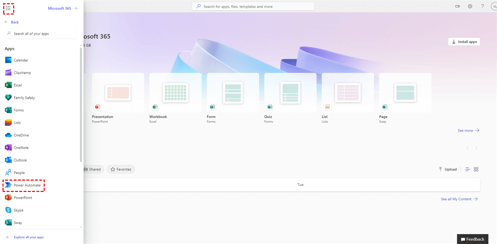
Task: Launch Skype app icon
Action: point(9,210)
